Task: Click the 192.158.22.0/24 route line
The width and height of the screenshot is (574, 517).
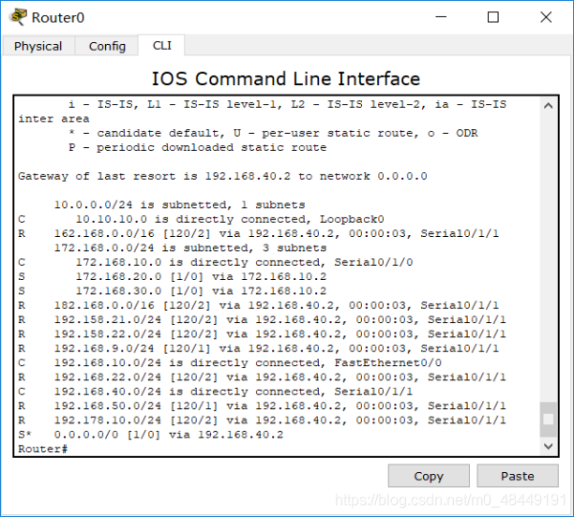Action: point(262,334)
